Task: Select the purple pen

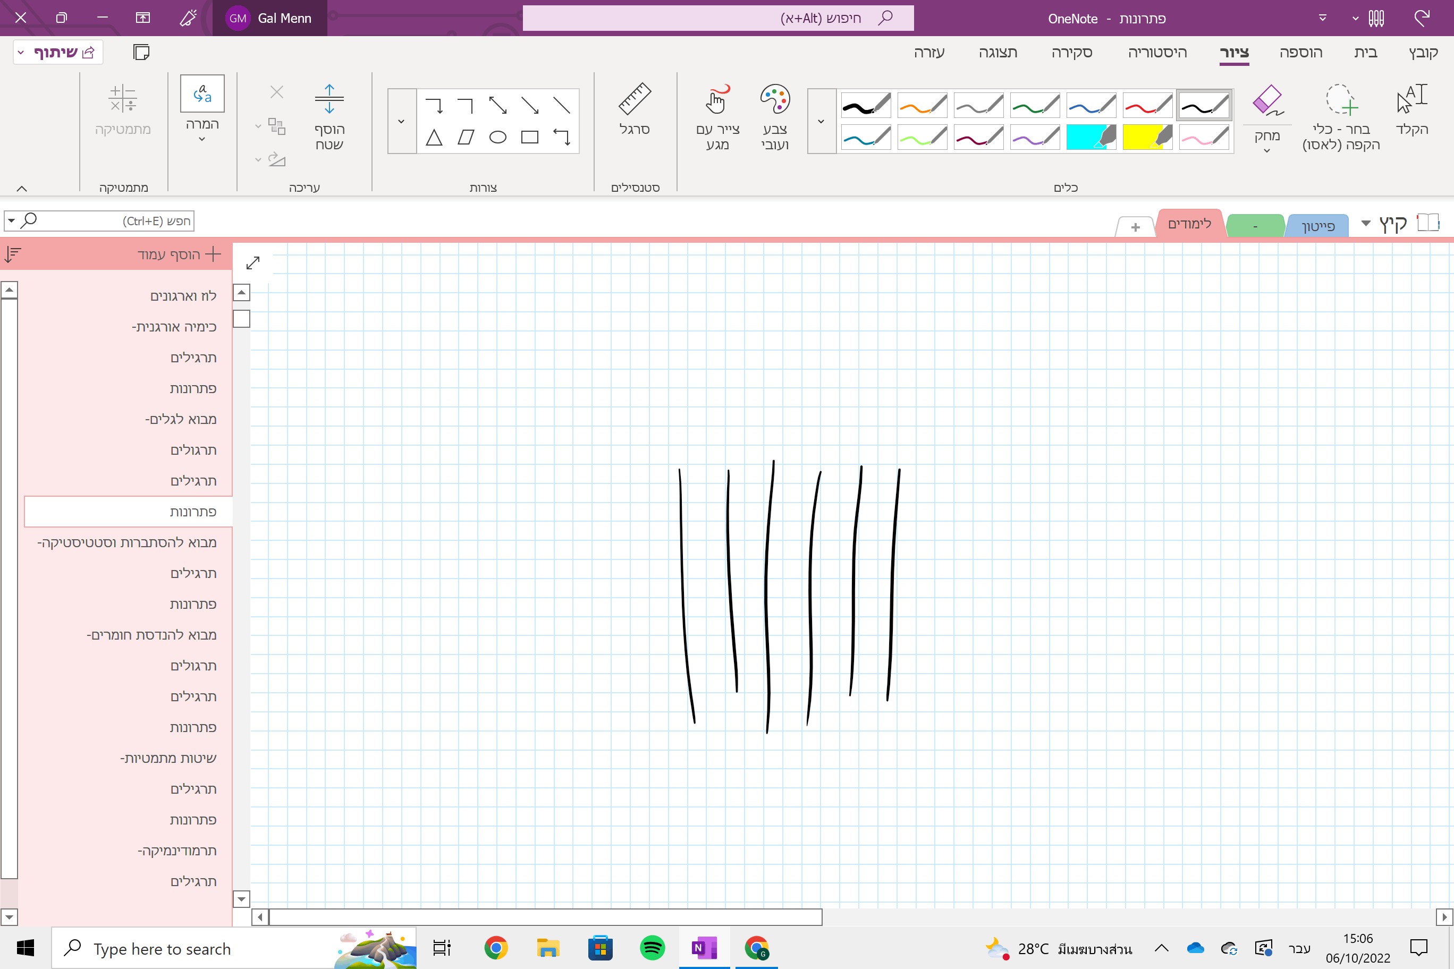Action: point(1035,137)
